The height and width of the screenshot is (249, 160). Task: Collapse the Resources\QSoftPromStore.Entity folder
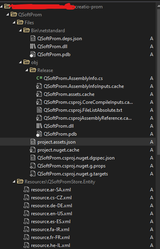(14, 181)
